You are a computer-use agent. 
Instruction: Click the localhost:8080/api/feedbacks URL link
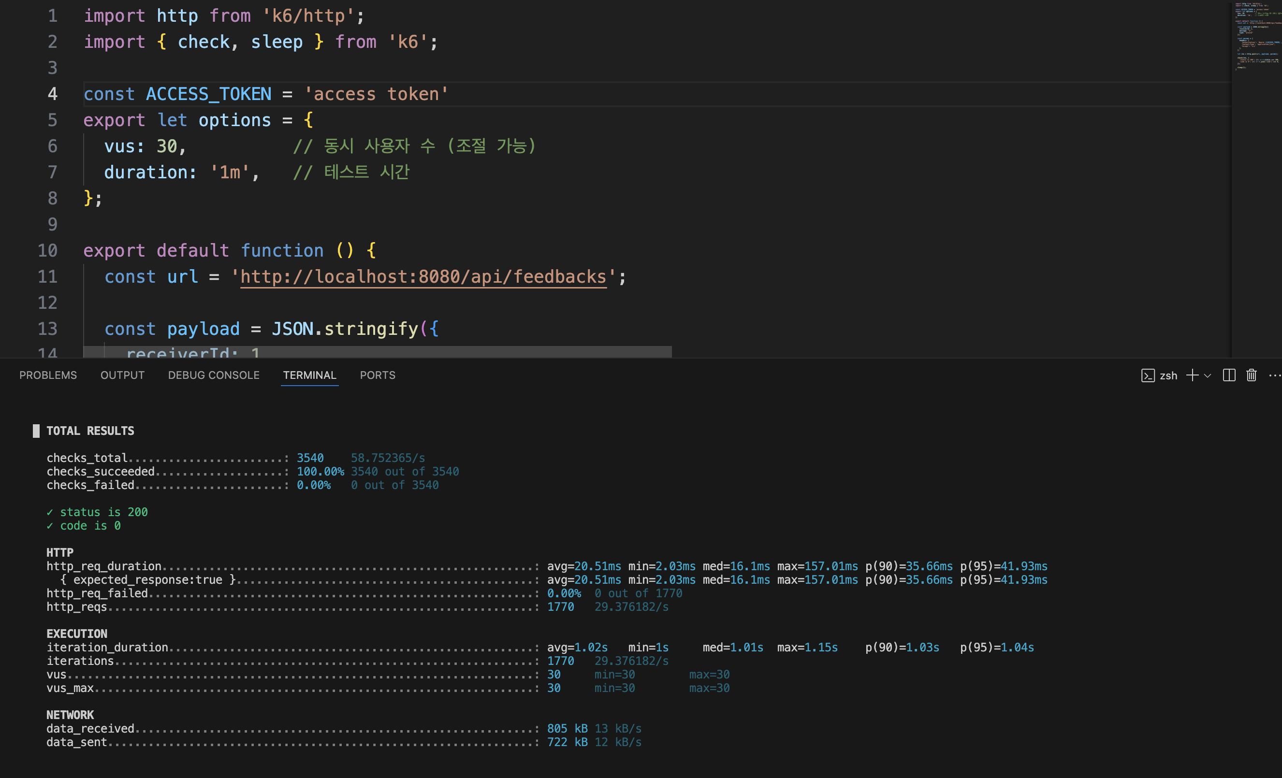point(423,277)
